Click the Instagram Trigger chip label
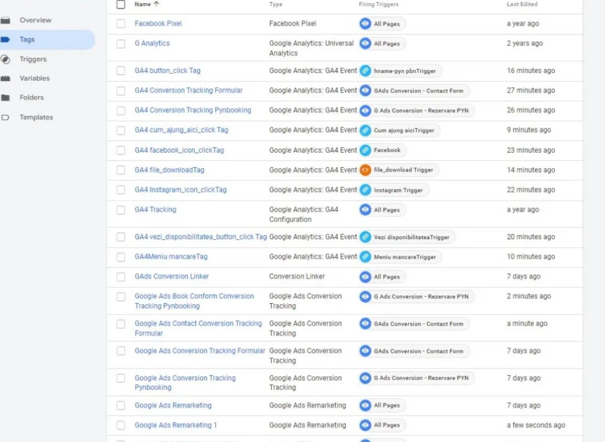This screenshot has width=605, height=442. [398, 190]
